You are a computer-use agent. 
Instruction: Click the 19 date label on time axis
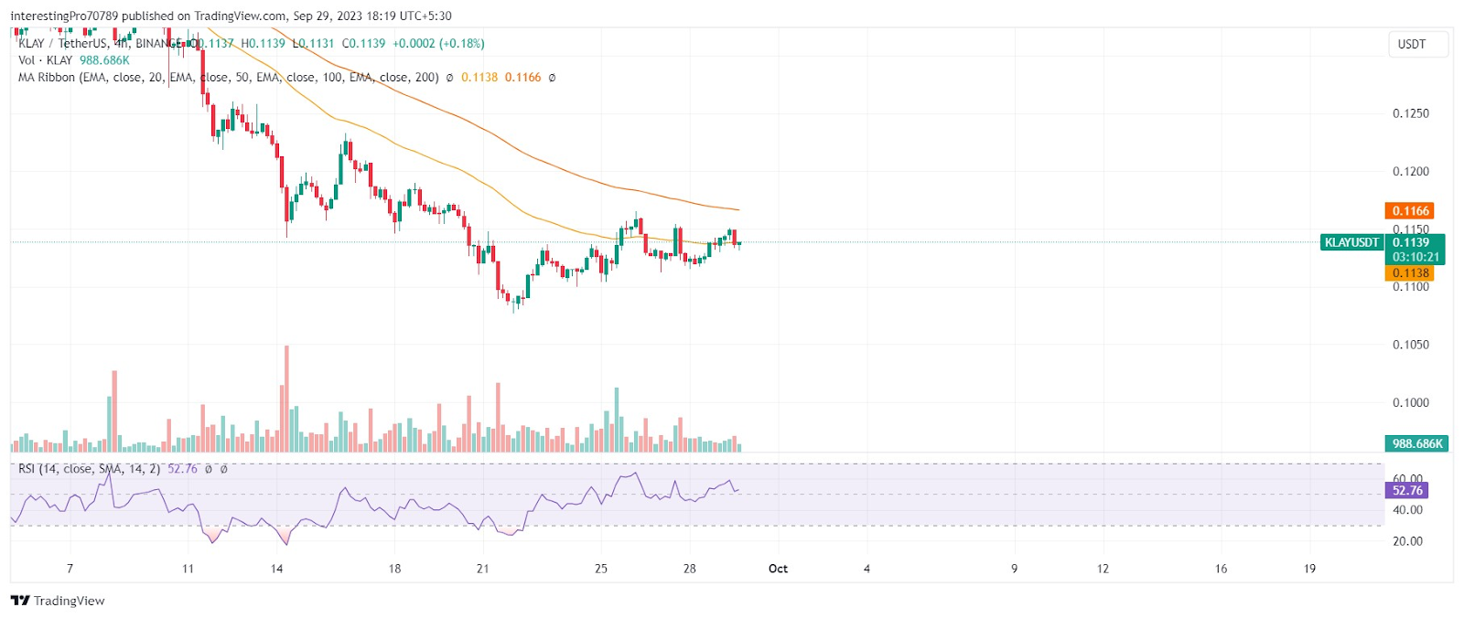coord(1309,569)
